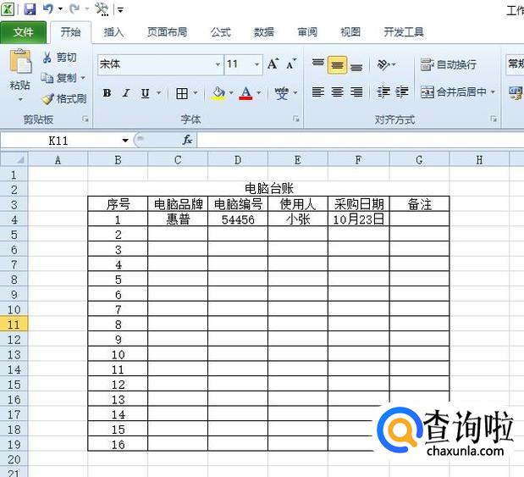Open the fill color dropdown arrow
The width and height of the screenshot is (524, 477).
click(231, 92)
